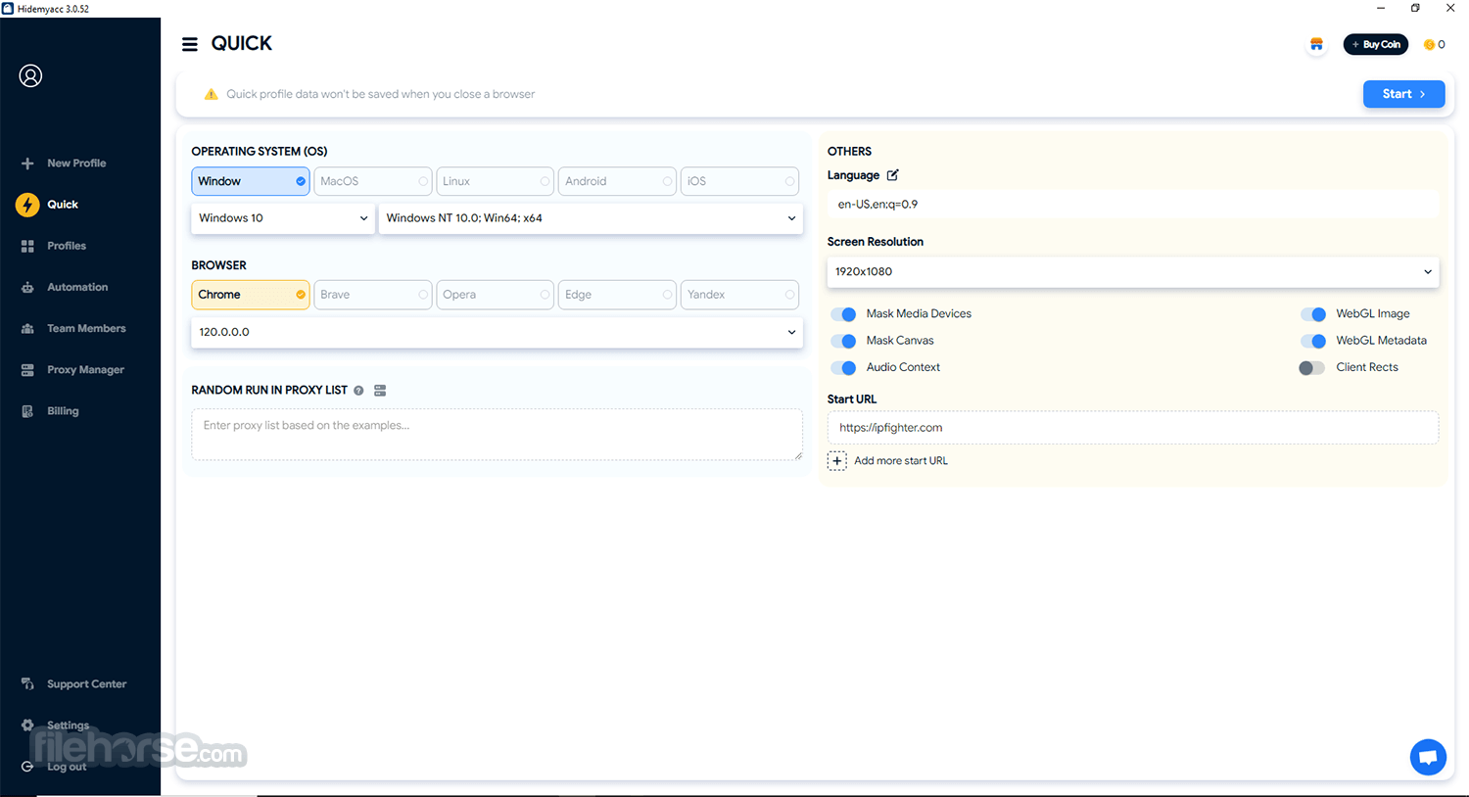Click the Quick lightning bolt icon
Viewport: 1469px width, 797px height.
click(27, 205)
